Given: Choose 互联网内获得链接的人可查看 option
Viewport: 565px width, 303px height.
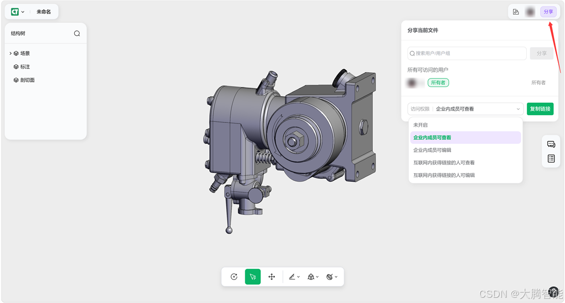Looking at the screenshot, I should click(466, 163).
